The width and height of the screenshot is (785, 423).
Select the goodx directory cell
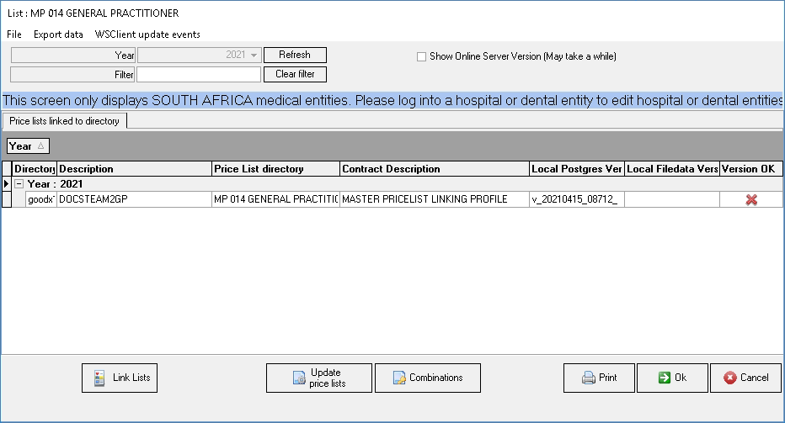tap(41, 199)
